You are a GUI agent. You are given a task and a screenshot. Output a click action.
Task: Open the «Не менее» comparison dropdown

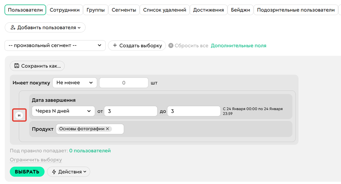74,83
